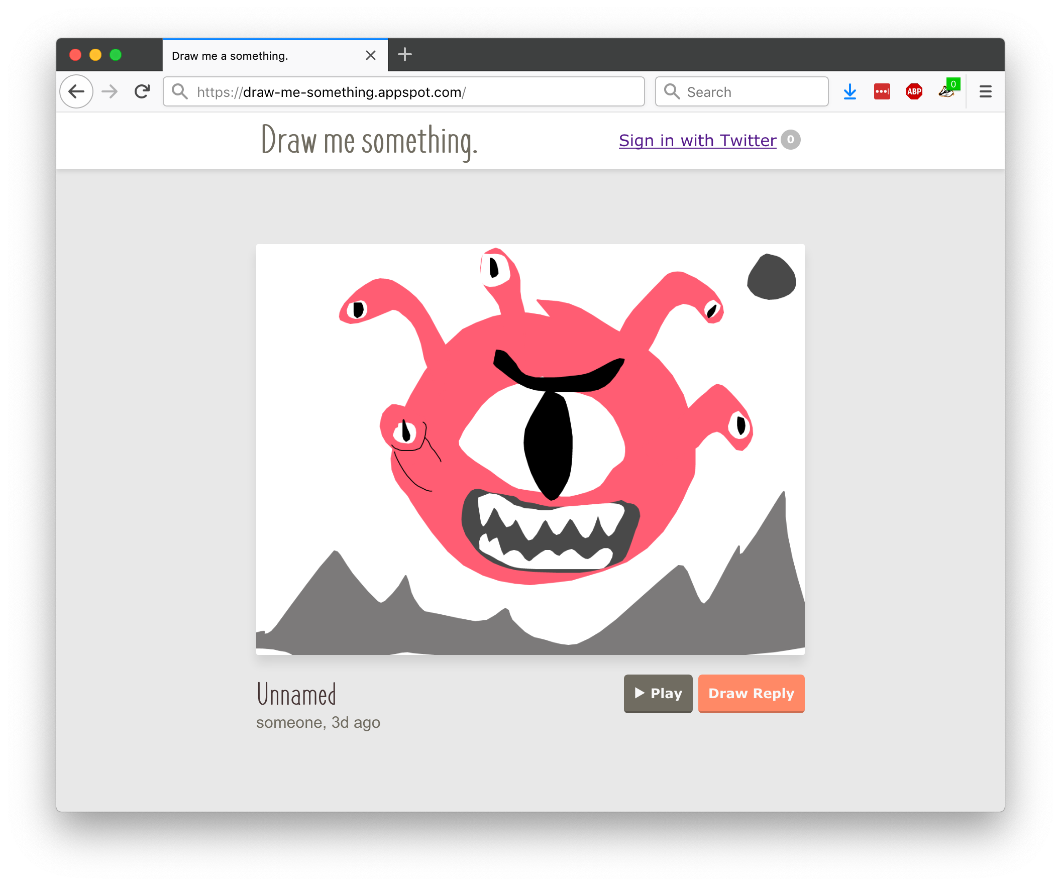1061x886 pixels.
Task: Close the 'Draw me a something.' tab
Action: click(370, 55)
